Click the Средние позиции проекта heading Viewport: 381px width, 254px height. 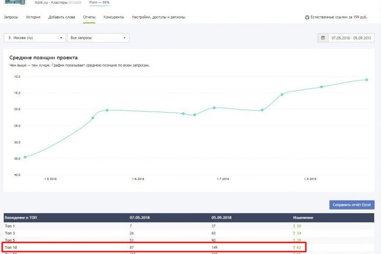(x=43, y=58)
